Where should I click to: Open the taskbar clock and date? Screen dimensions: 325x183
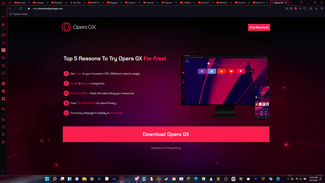pos(313,179)
